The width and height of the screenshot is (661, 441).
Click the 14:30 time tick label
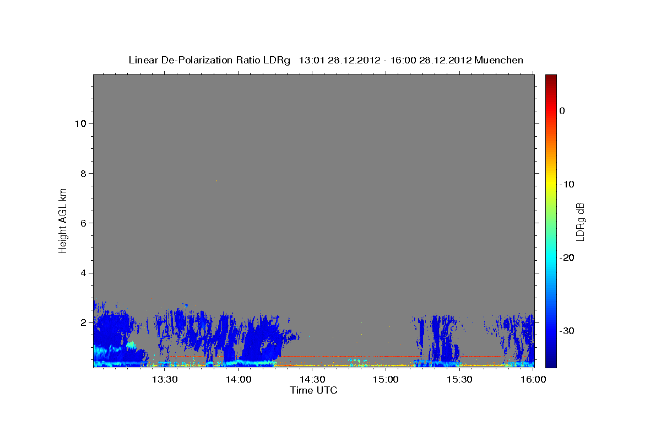[312, 379]
